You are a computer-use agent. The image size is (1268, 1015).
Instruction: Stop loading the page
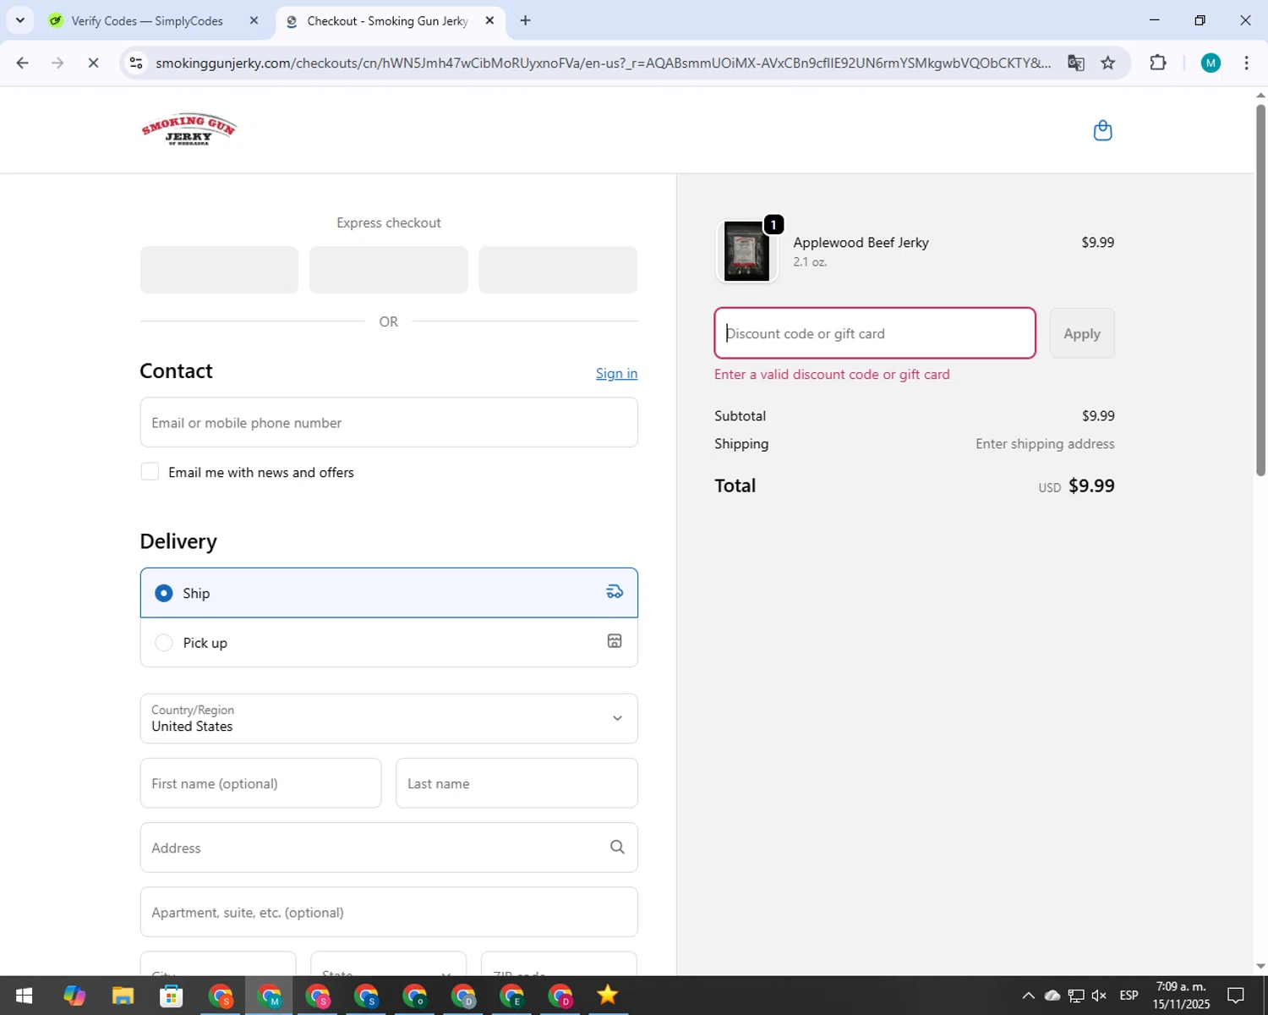tap(93, 63)
